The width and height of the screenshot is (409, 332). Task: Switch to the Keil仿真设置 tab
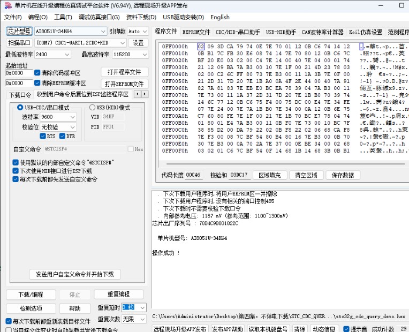pyautogui.click(x=366, y=32)
